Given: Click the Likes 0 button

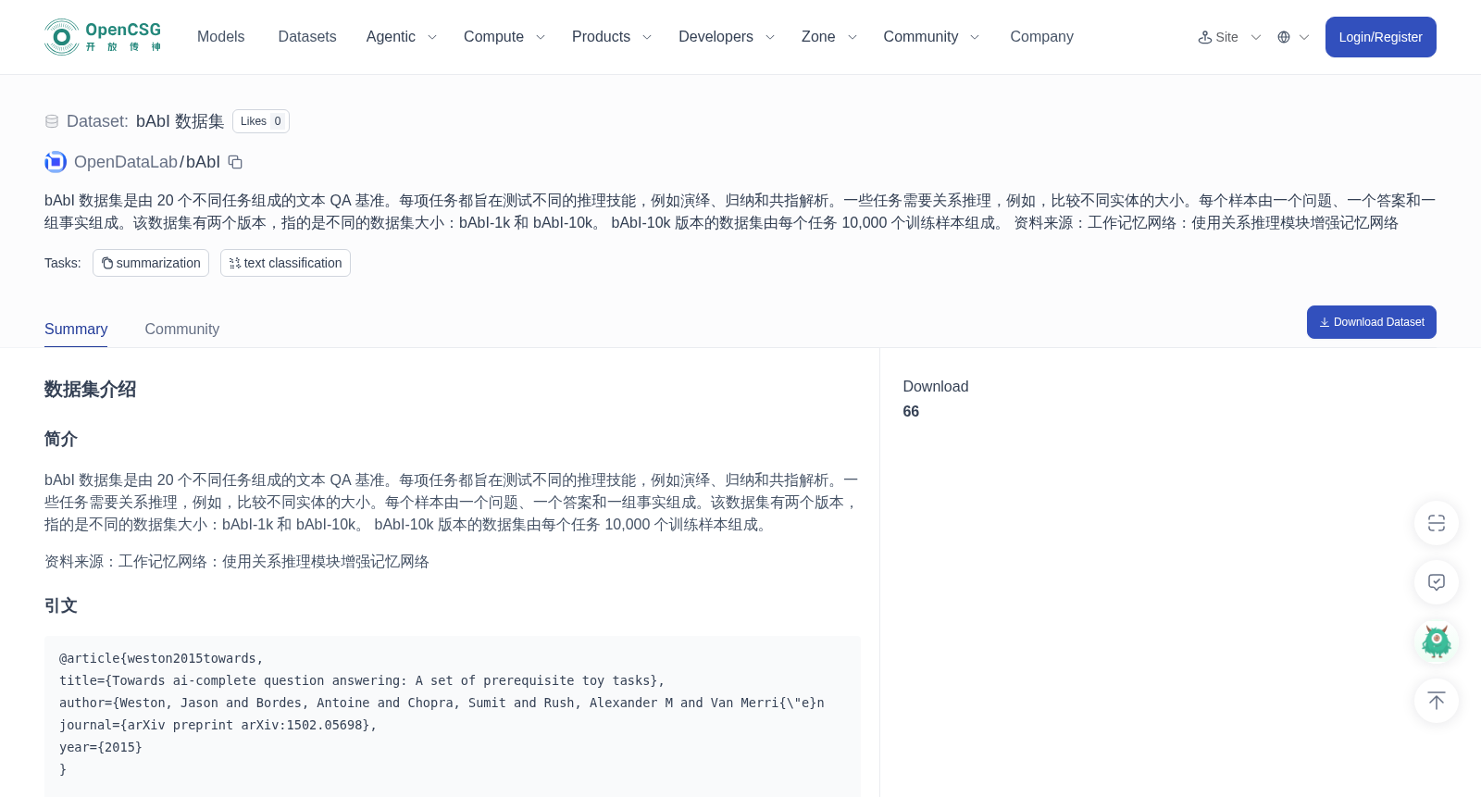Looking at the screenshot, I should [261, 121].
